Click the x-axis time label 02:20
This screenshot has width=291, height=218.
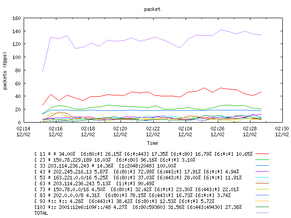120,129
